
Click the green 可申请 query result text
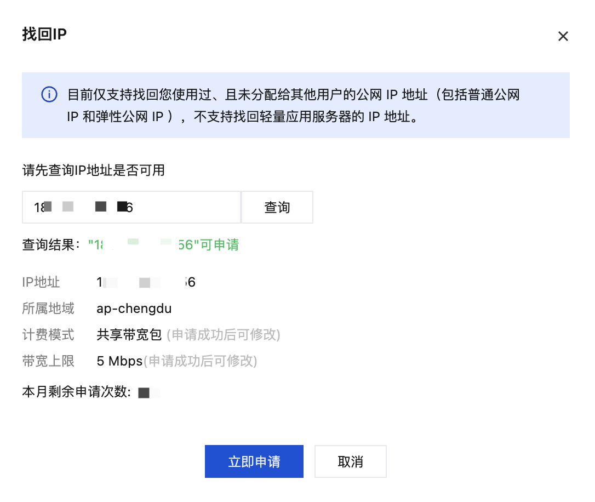click(x=164, y=245)
